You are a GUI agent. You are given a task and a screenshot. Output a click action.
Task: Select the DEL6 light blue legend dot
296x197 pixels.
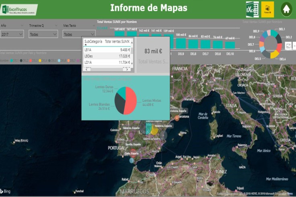59,61
